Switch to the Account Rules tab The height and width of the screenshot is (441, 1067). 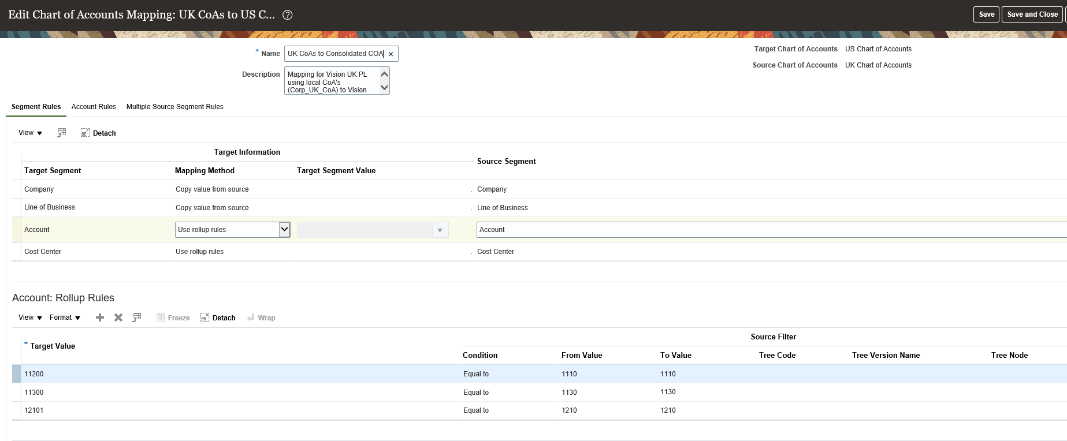94,107
